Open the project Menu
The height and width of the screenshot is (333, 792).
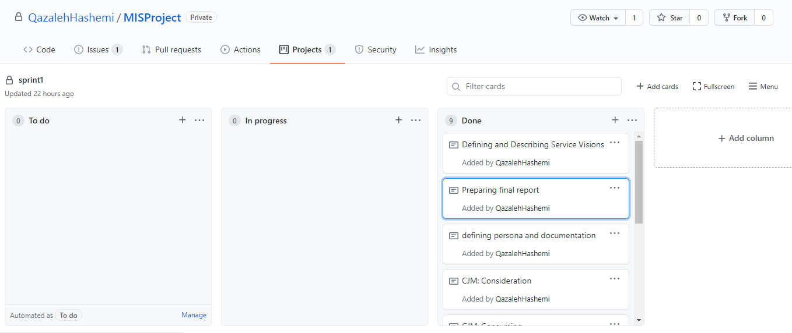[763, 86]
